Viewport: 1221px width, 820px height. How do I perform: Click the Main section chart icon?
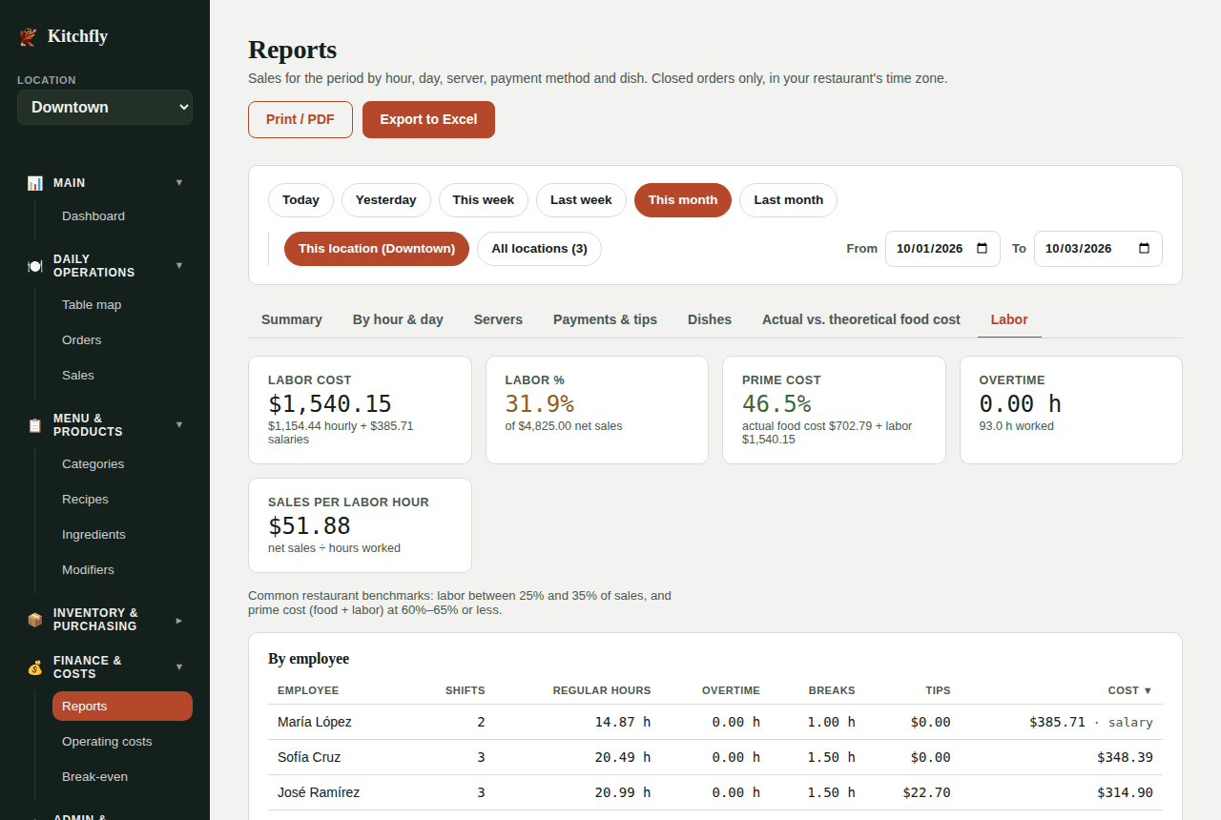[x=35, y=183]
